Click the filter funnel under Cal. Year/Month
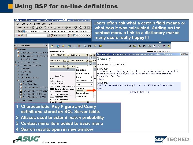Image resolution: width=193 pixels, height=145 pixels. point(68,58)
